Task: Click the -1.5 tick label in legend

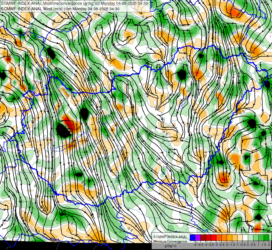Action: [232, 245]
